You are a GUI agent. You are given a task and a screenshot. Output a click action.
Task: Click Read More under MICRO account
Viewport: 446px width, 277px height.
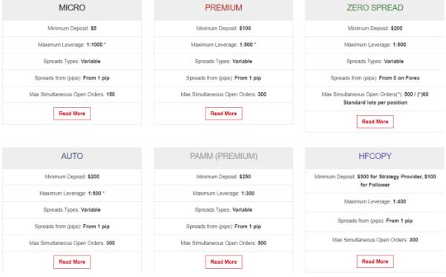pyautogui.click(x=72, y=114)
